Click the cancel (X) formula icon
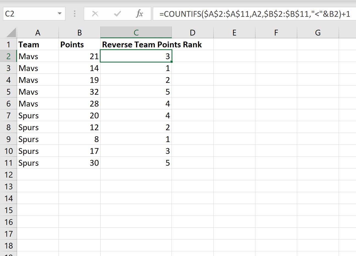This screenshot has height=256, width=356. [x=95, y=14]
